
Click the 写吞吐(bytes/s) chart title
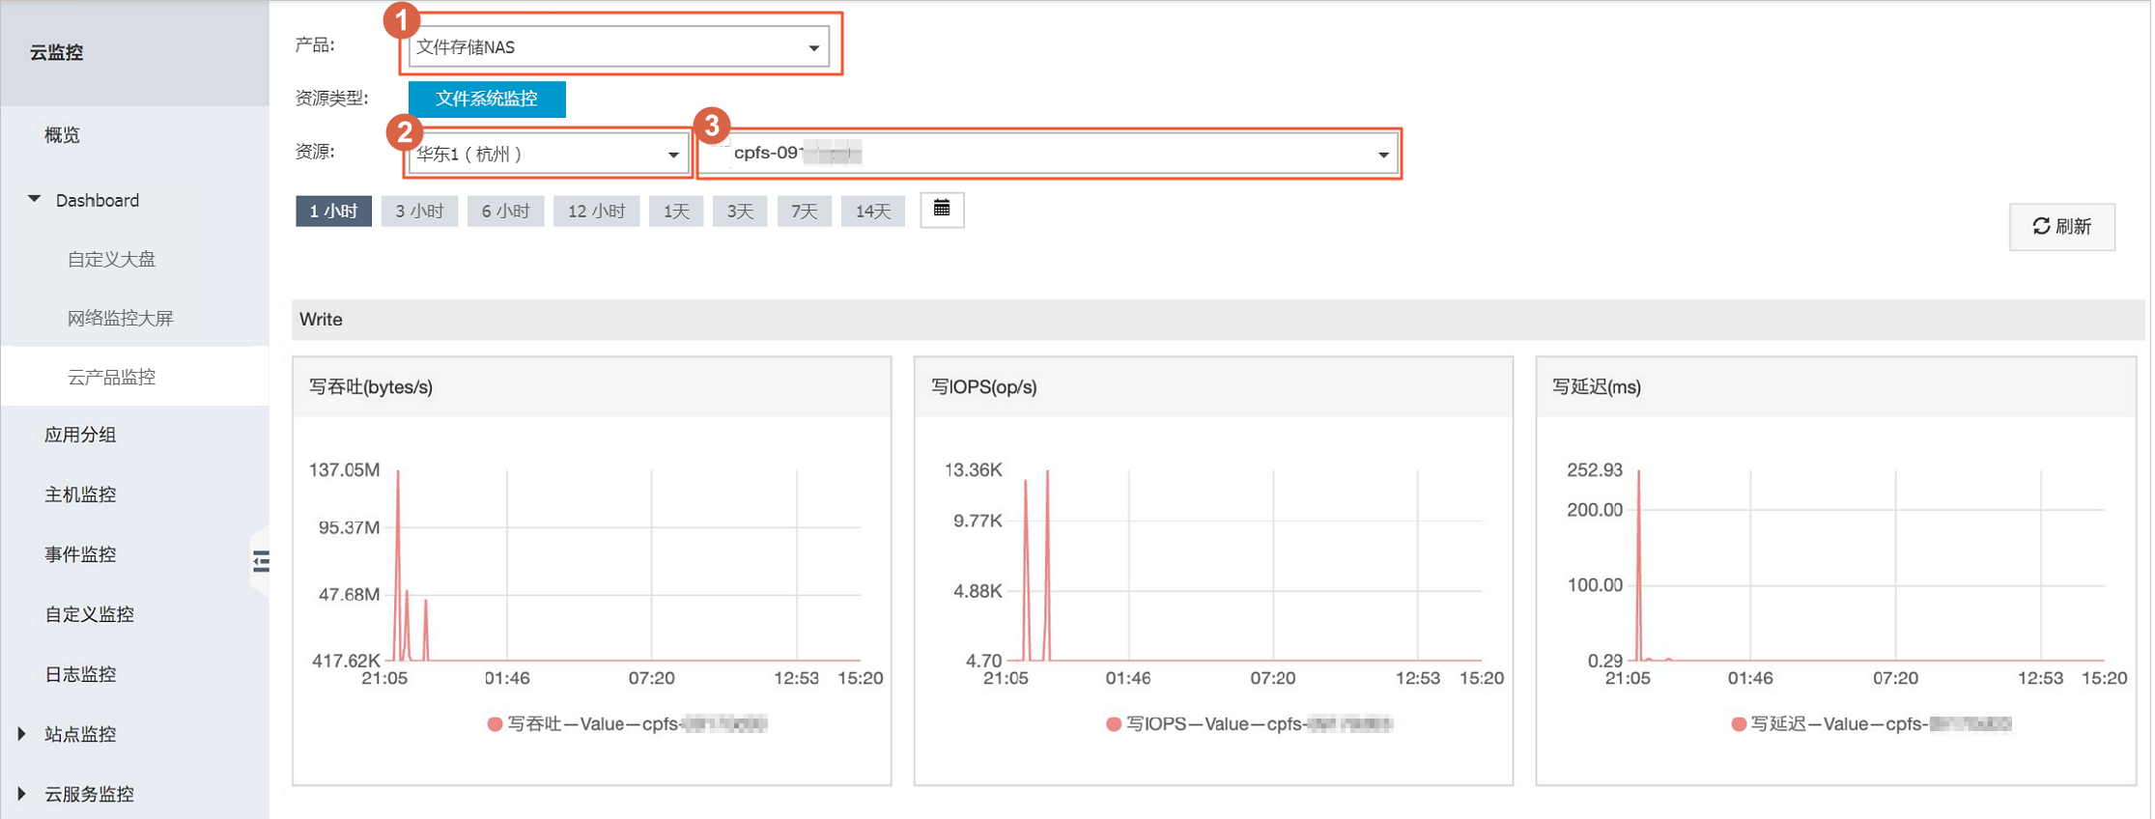click(371, 387)
